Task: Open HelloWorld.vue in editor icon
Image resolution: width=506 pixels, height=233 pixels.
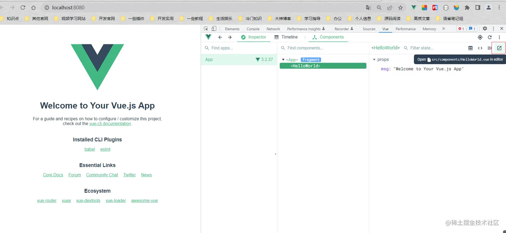Action: pos(499,48)
